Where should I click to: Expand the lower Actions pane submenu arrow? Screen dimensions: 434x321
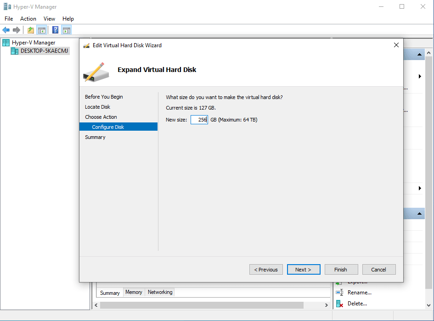pos(420,188)
